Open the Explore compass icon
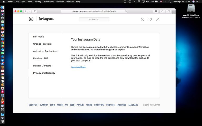Viewport: 202px width, 126px height. click(x=143, y=19)
